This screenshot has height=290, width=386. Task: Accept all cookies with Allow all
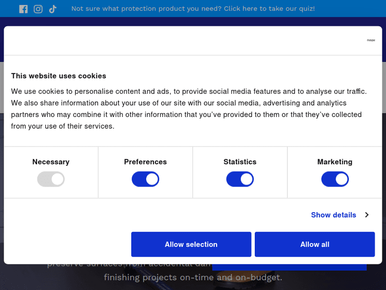pyautogui.click(x=314, y=244)
